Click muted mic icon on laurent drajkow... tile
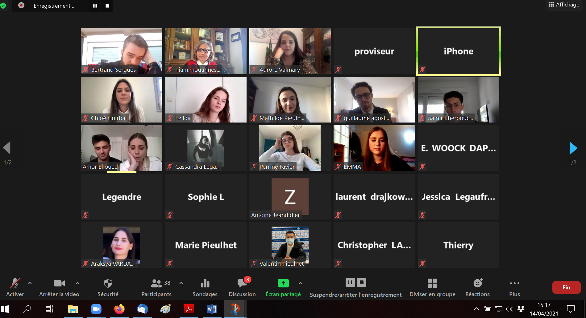The image size is (586, 318). click(338, 215)
